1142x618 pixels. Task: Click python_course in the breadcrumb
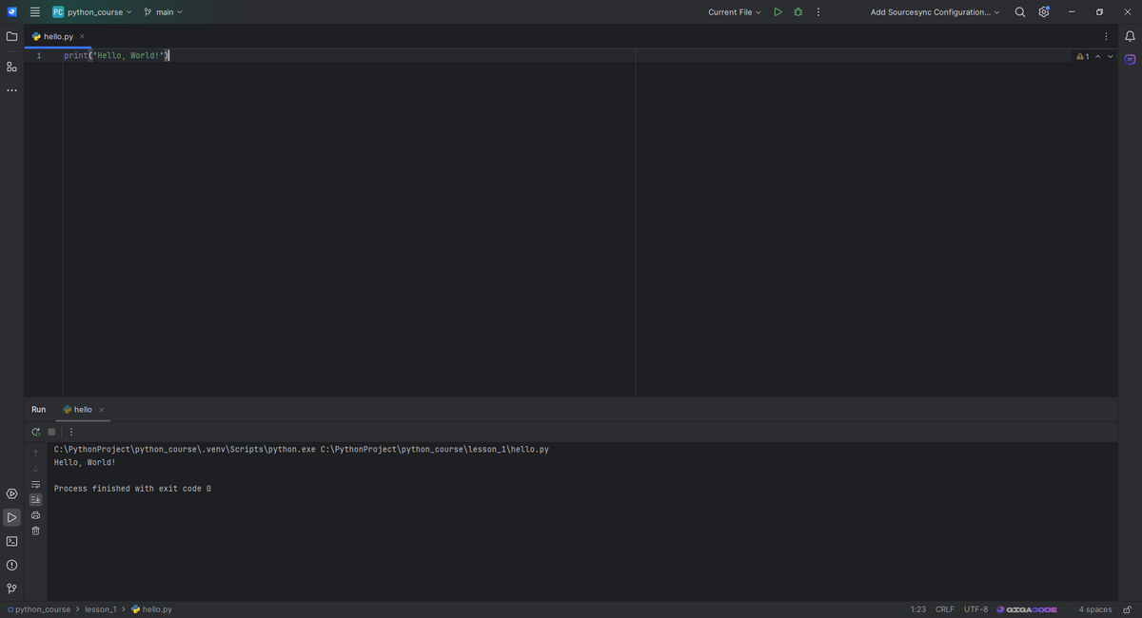[43, 609]
